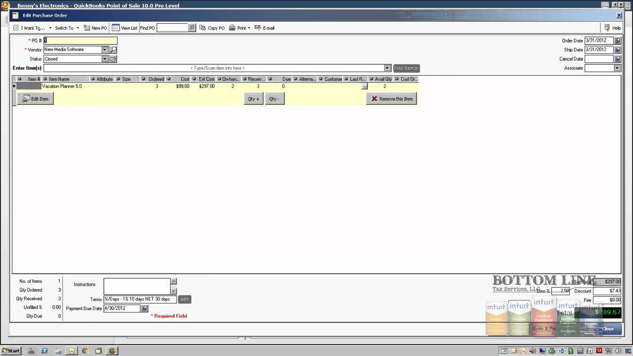Open the Payment Due Date calendar icon
Viewport: 633px width, 356px height.
144,308
